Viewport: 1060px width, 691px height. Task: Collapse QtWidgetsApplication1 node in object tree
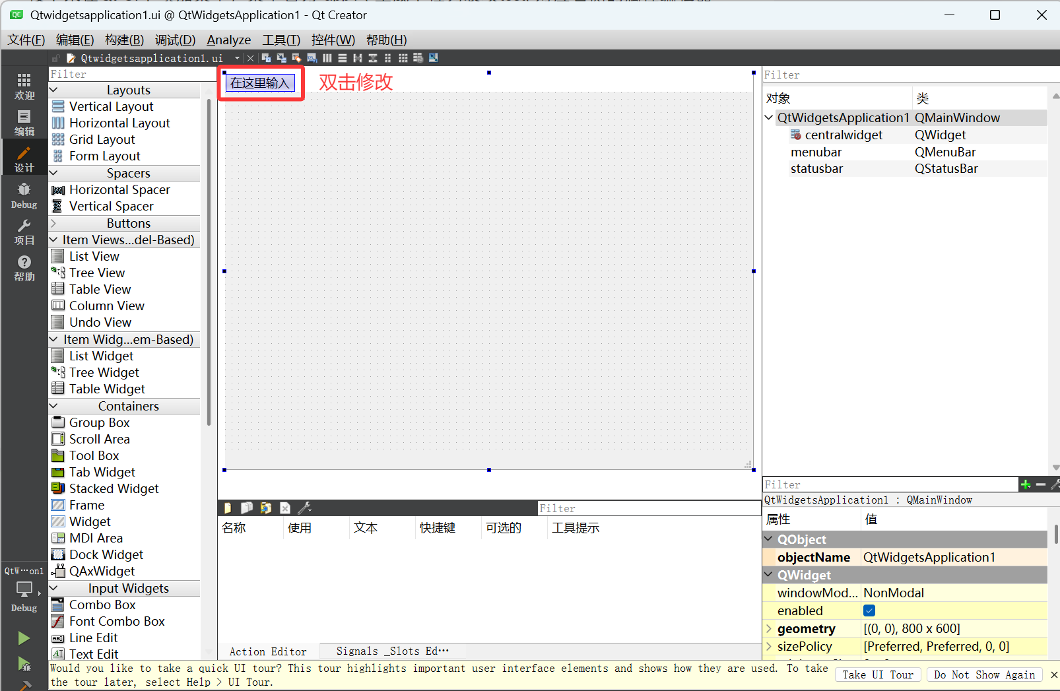[x=769, y=117]
